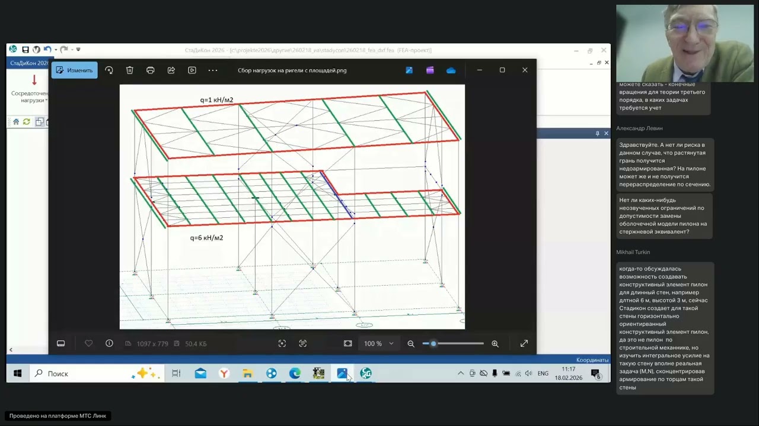Click the taskbar Поиск search field
This screenshot has width=759, height=426.
97,373
